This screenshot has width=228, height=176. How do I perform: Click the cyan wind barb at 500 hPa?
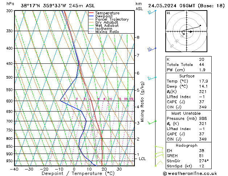(152, 78)
